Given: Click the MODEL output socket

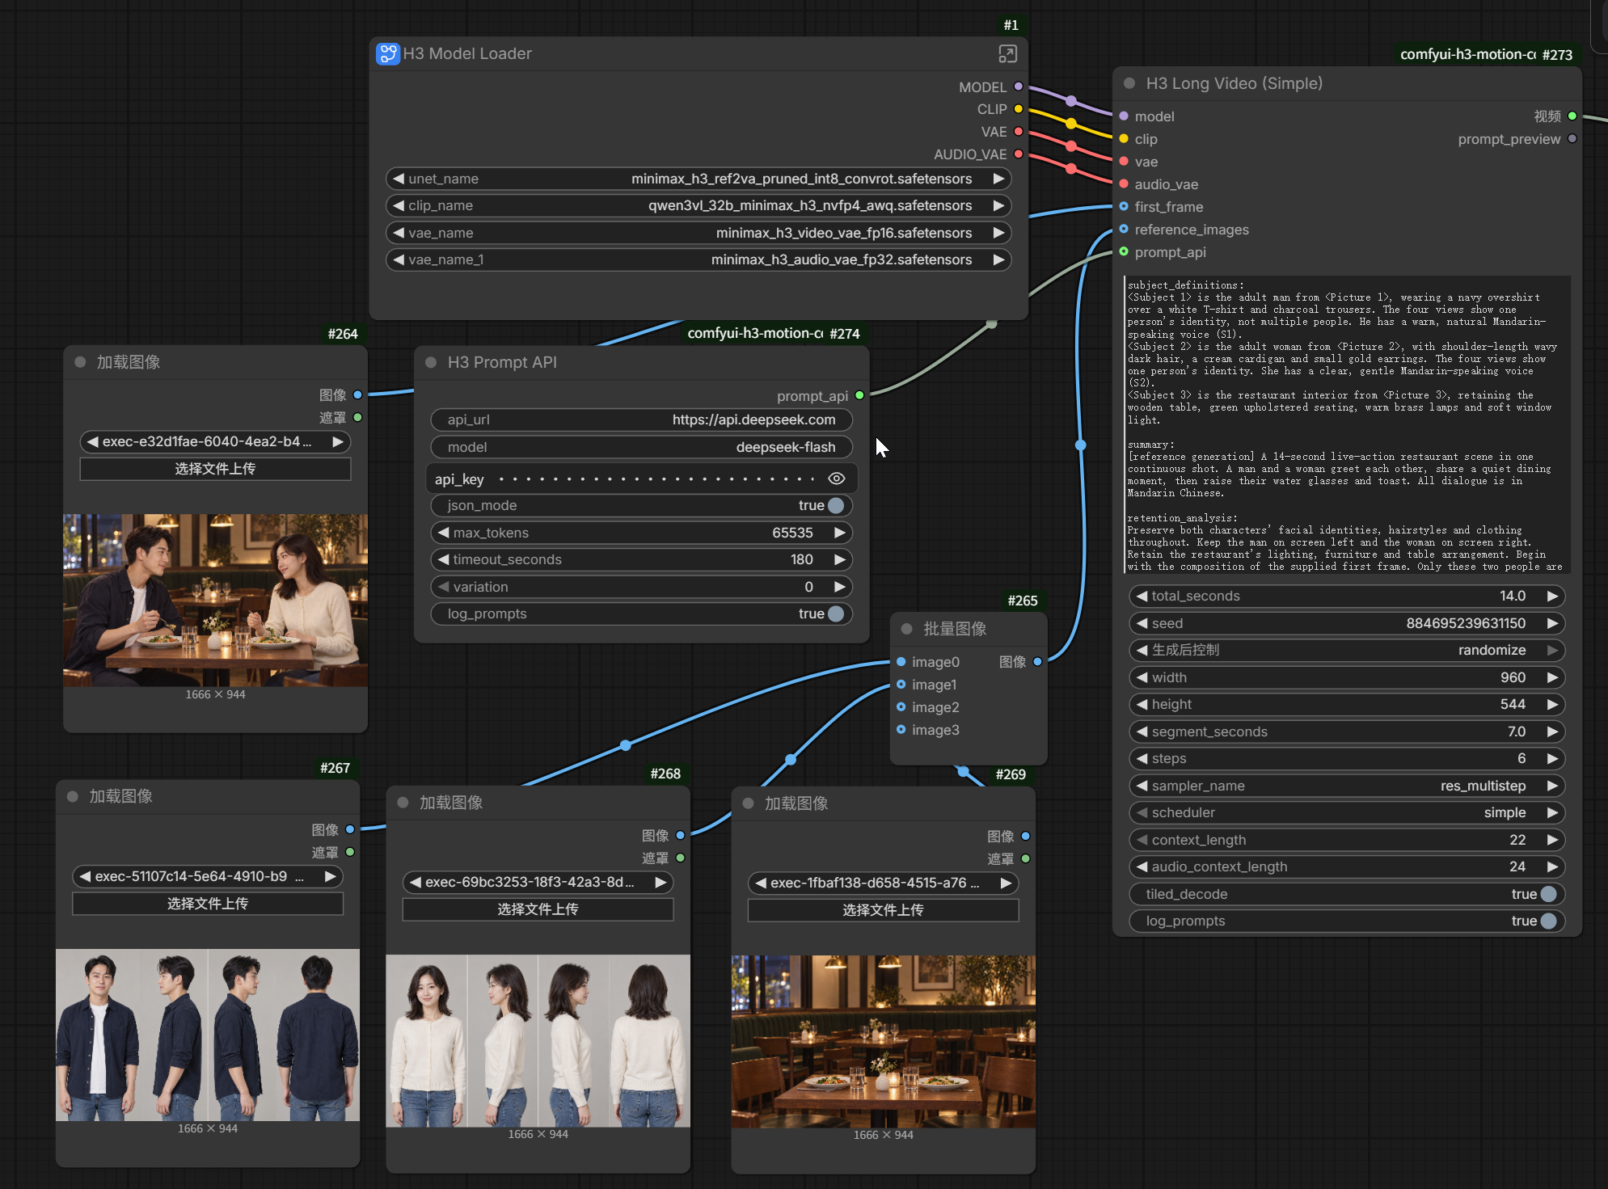Looking at the screenshot, I should point(1019,86).
